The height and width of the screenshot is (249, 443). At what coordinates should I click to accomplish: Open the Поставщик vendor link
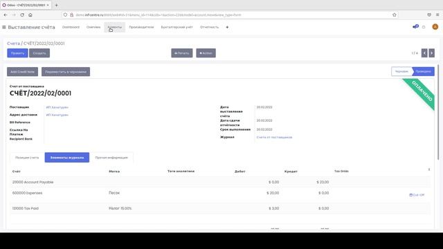coord(57,107)
